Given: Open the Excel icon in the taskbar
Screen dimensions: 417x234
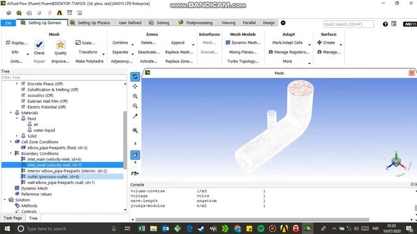Looking at the screenshot, I should tap(141, 228).
